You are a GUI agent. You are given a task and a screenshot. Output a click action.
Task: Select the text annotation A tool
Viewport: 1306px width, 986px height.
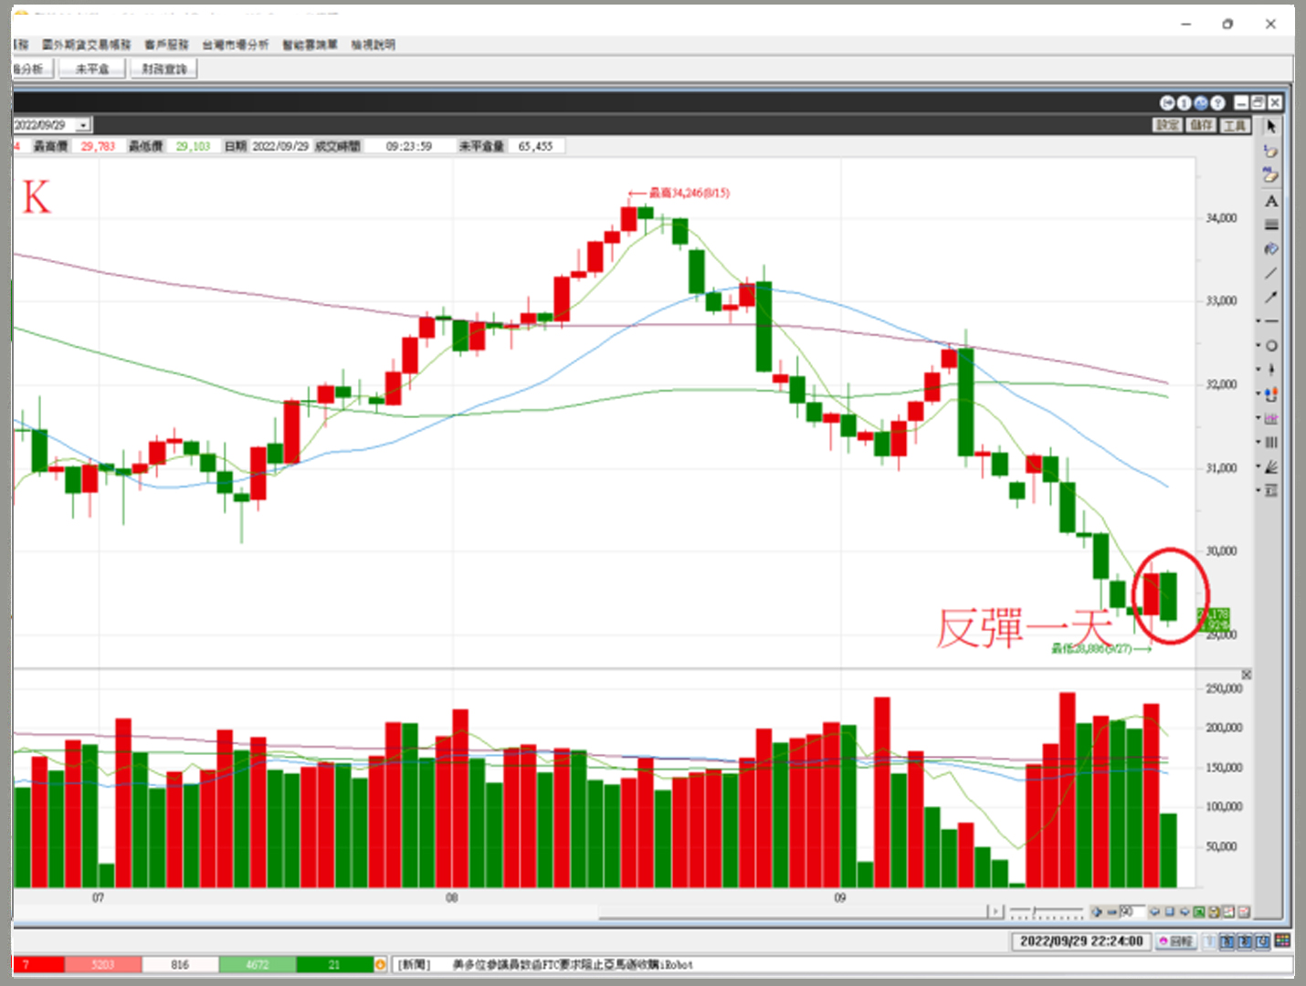click(1270, 201)
